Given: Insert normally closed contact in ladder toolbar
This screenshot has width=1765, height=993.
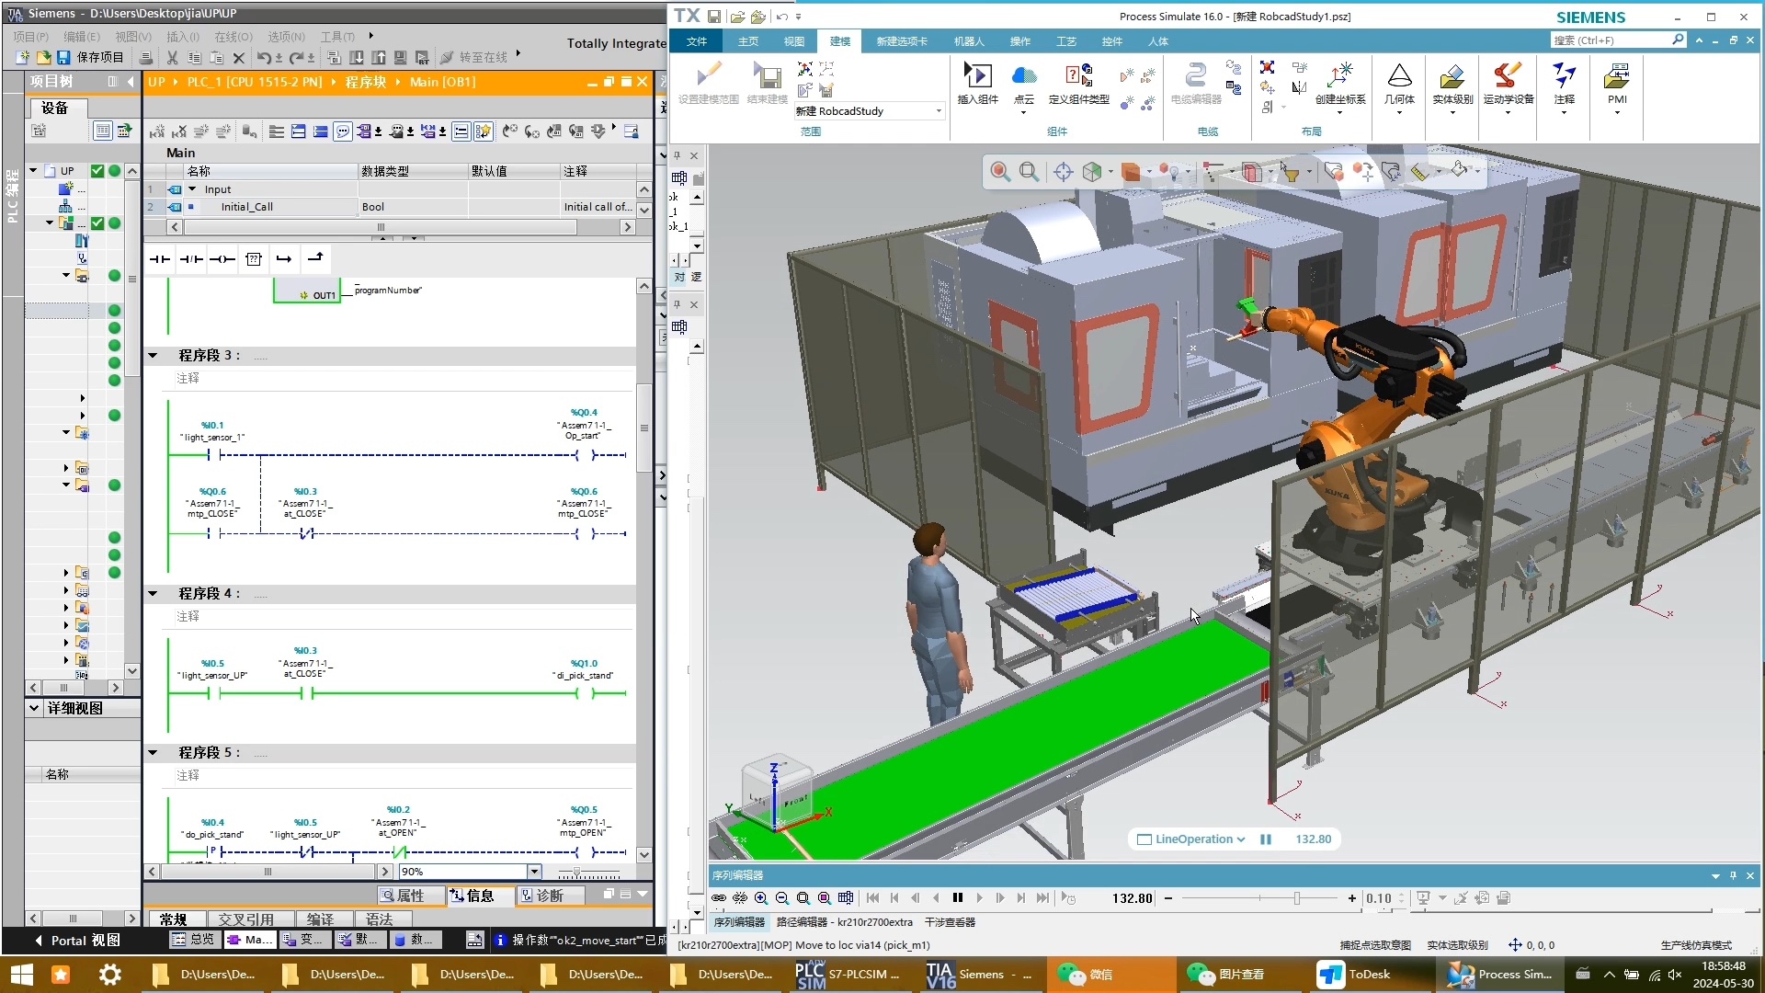Looking at the screenshot, I should (x=191, y=259).
